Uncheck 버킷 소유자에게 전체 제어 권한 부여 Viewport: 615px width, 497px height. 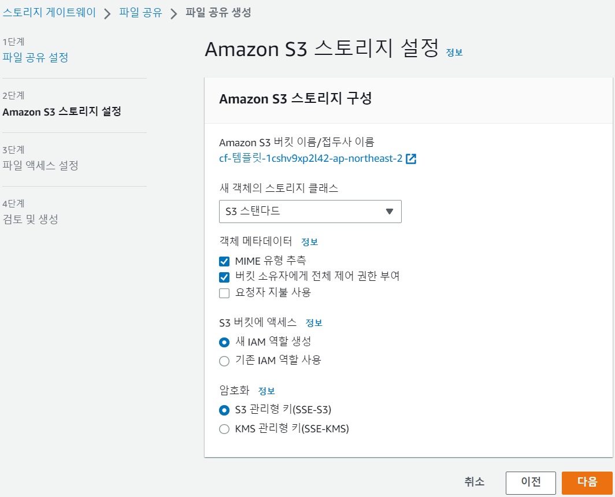224,277
